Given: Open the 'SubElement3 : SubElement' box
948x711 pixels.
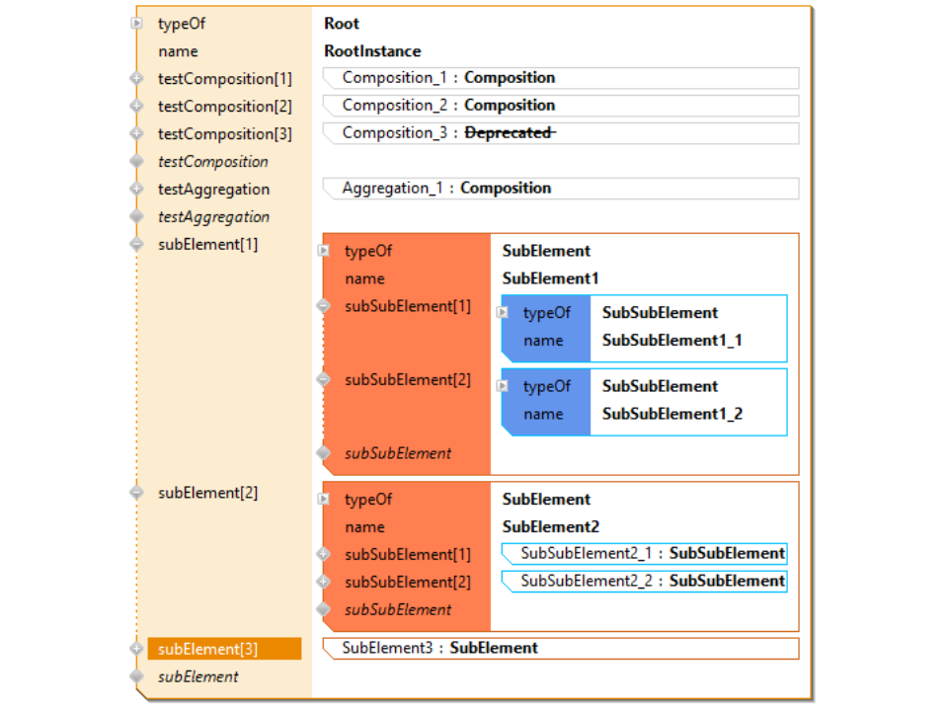Looking at the screenshot, I should point(561,649).
